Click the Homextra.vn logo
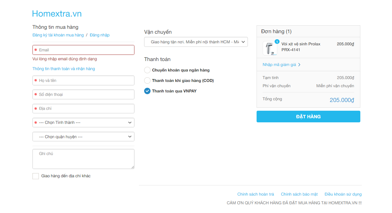 (57, 14)
